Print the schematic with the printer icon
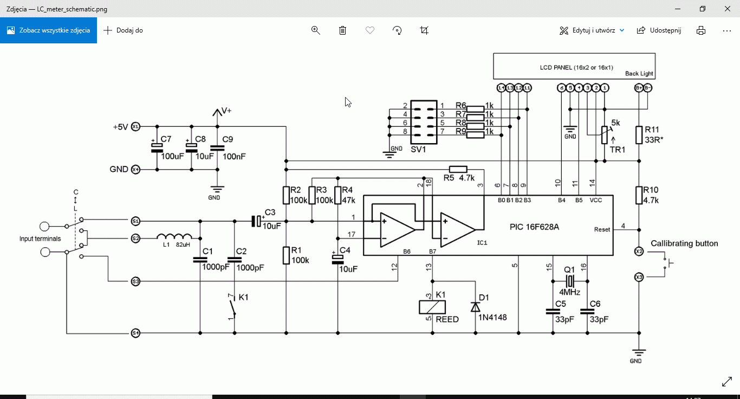740x399 pixels. click(701, 30)
